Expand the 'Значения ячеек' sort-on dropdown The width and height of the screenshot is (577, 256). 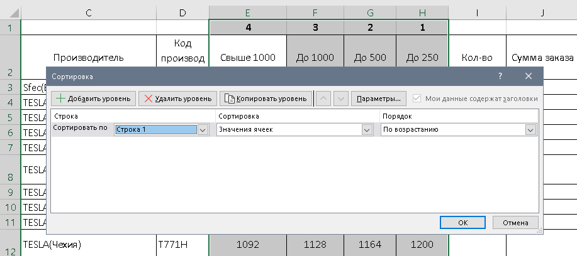tap(367, 130)
